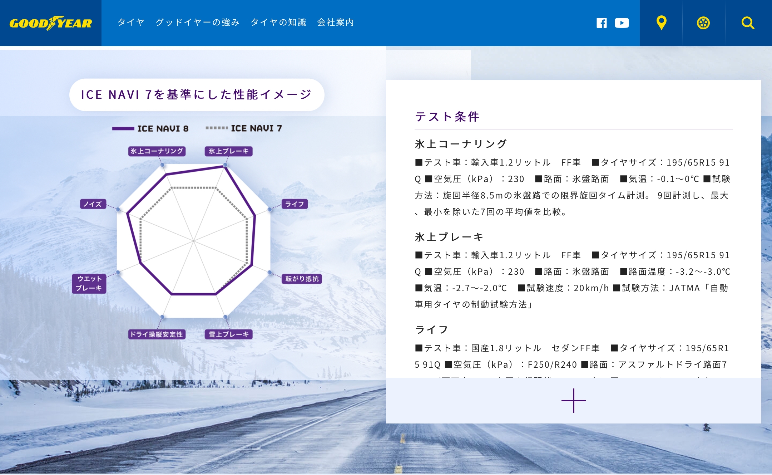Click the Goodyear logo
Viewport: 772px width, 475px height.
coord(50,23)
